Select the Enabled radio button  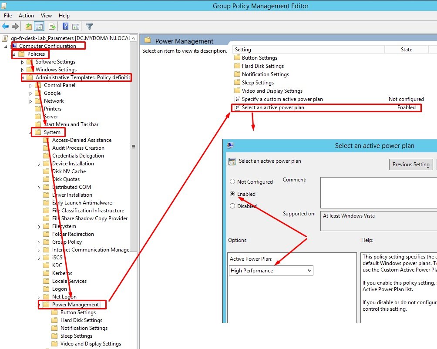(x=232, y=194)
